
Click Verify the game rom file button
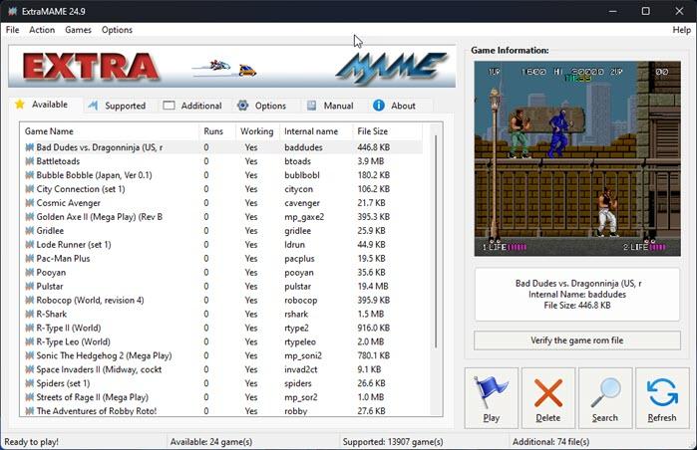click(x=577, y=340)
